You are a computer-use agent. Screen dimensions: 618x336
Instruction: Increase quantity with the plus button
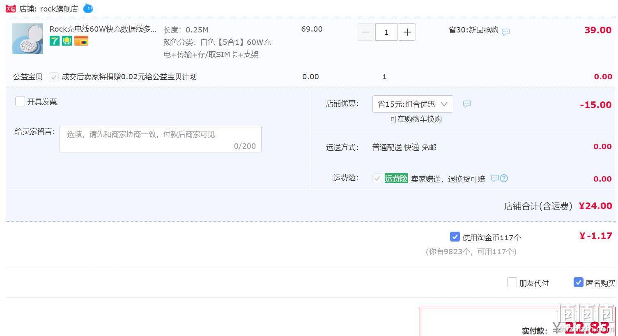(407, 32)
